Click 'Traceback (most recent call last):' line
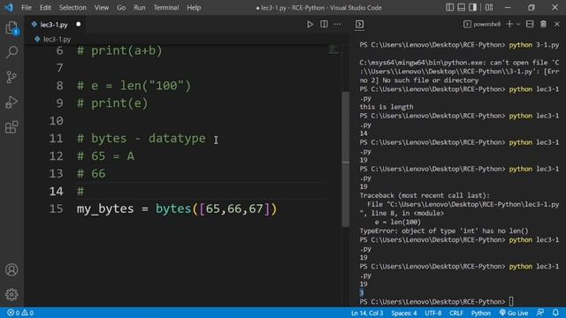 coord(424,195)
